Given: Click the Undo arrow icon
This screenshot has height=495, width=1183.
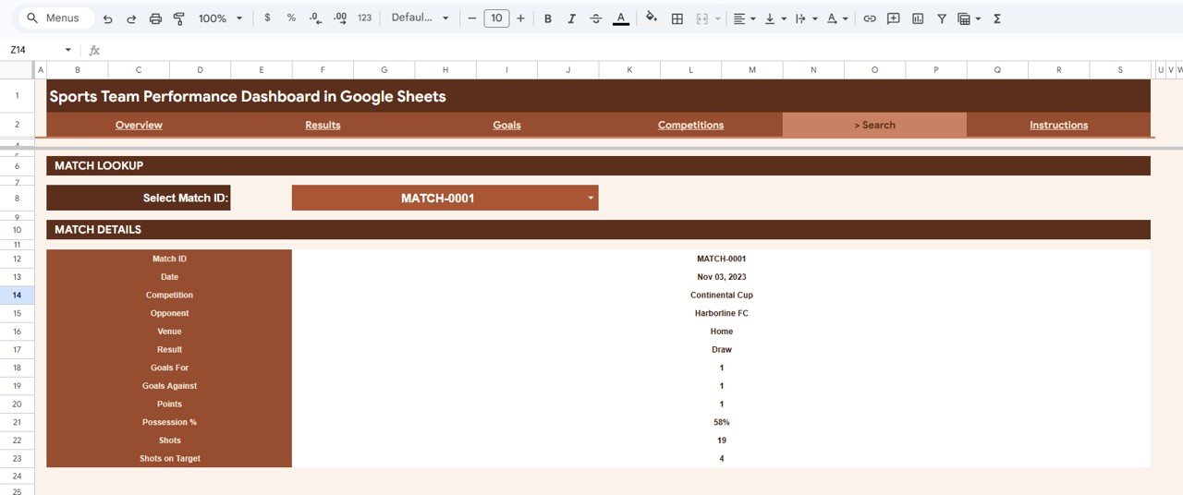Looking at the screenshot, I should (x=107, y=18).
